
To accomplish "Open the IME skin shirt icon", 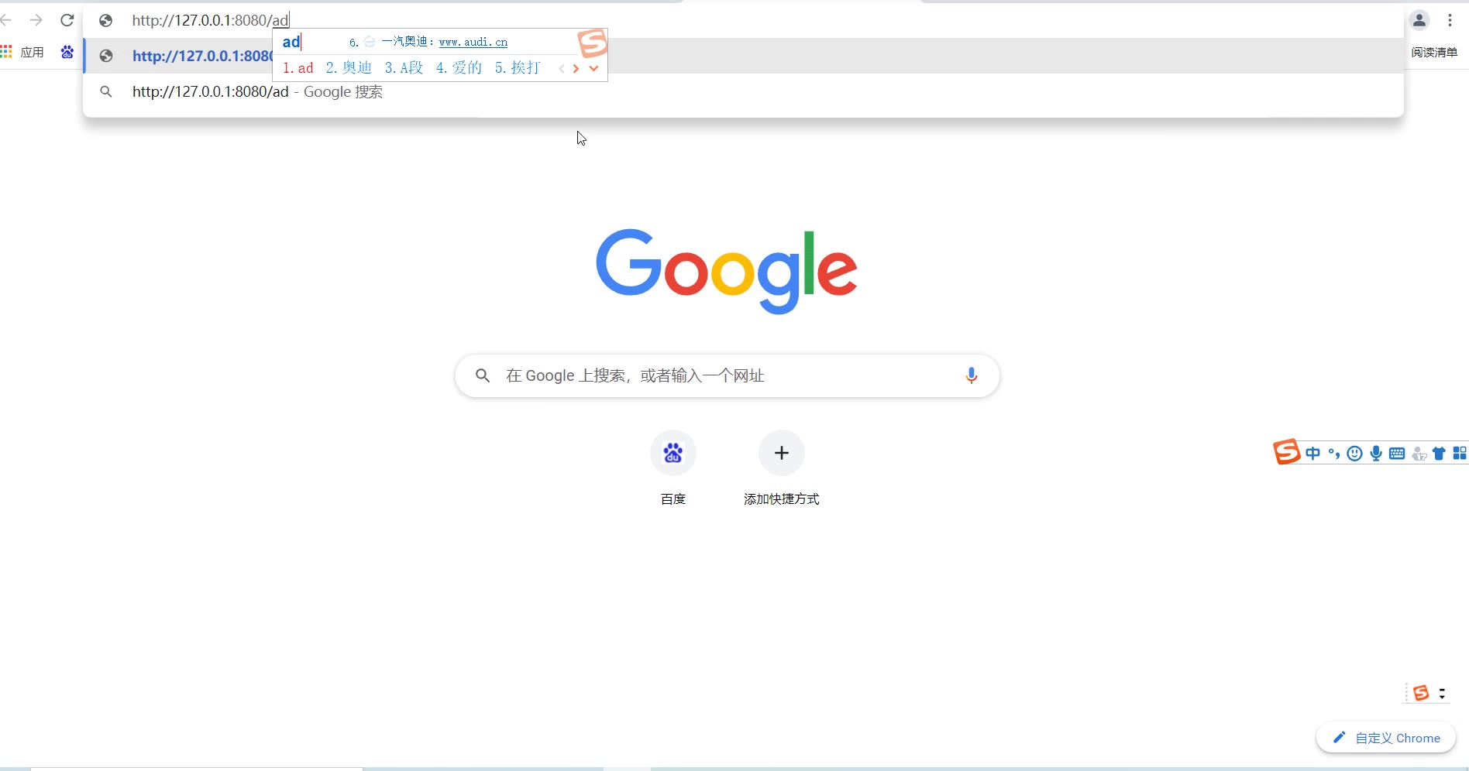I will click(x=1439, y=454).
